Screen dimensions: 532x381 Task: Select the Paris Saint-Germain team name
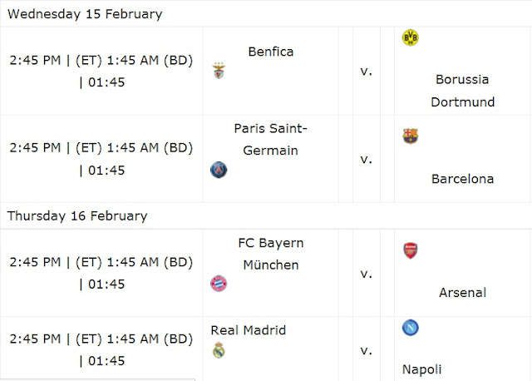pyautogui.click(x=271, y=139)
